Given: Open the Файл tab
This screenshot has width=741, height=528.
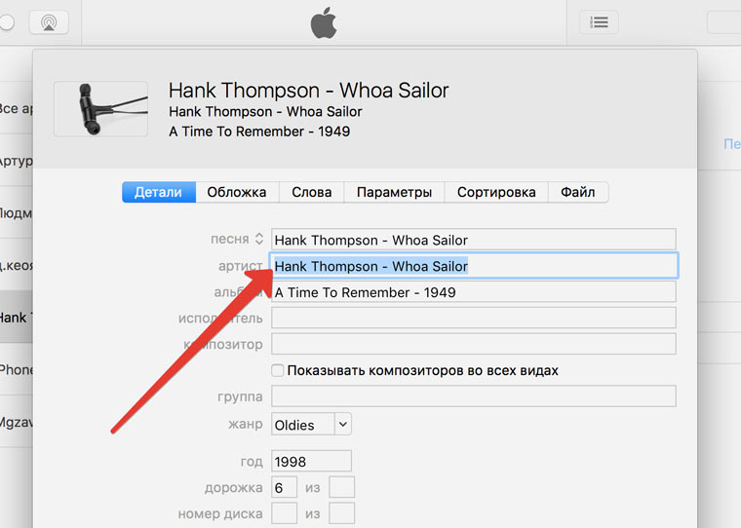Looking at the screenshot, I should pyautogui.click(x=578, y=192).
